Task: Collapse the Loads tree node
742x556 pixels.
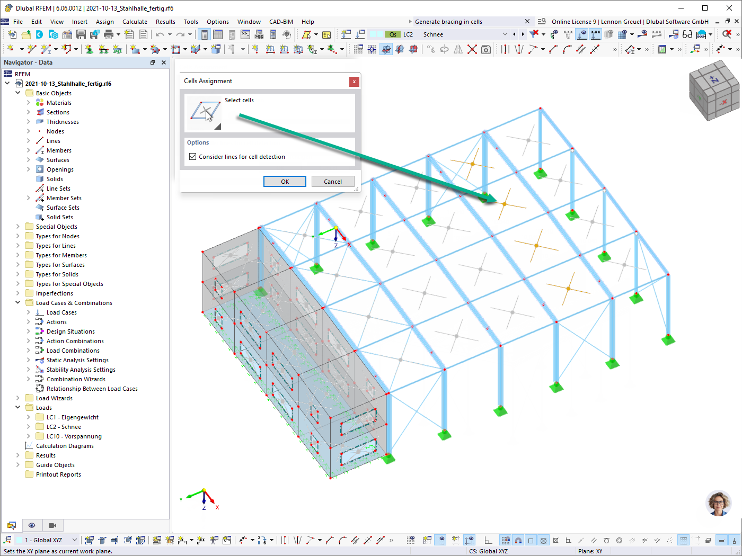Action: pos(17,408)
